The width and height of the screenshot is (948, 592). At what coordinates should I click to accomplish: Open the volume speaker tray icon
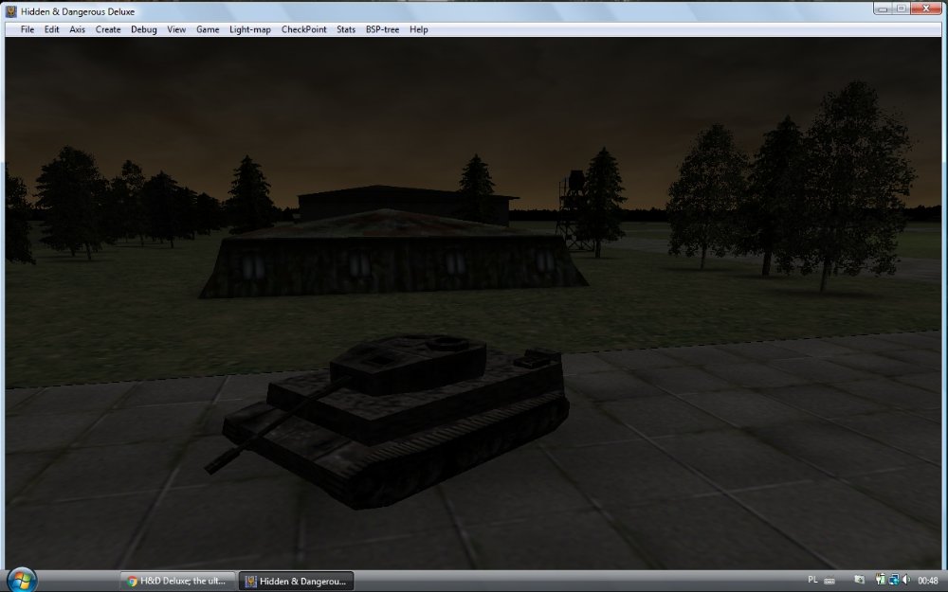click(x=906, y=580)
